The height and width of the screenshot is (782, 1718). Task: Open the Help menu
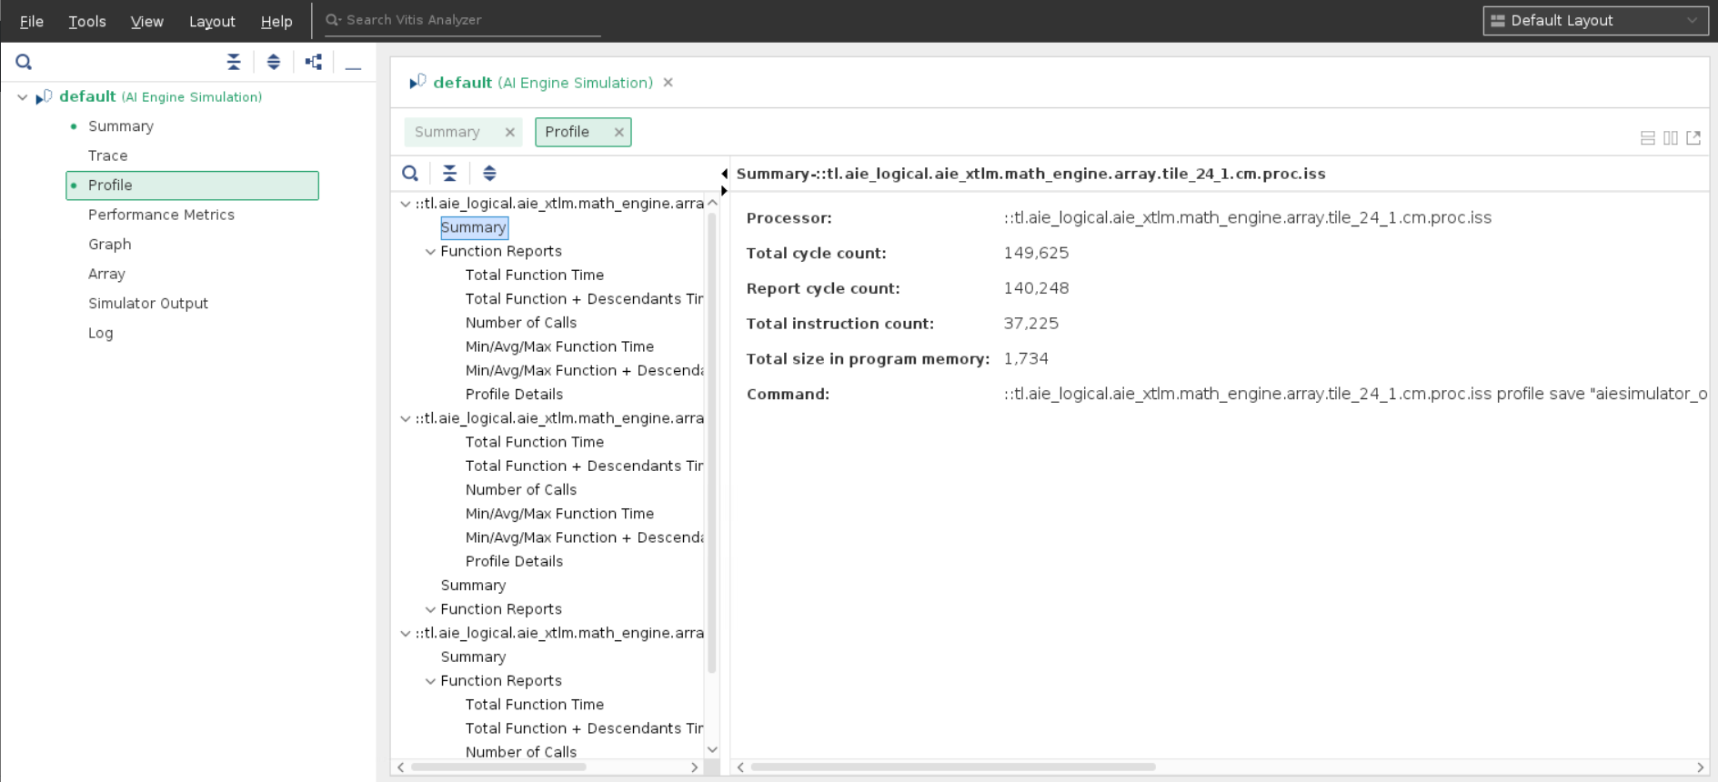276,21
